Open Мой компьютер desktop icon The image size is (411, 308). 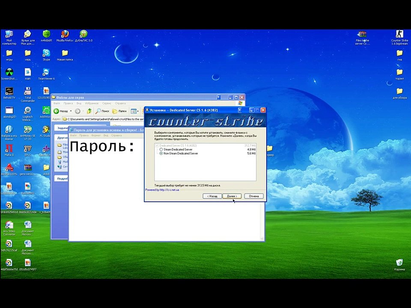click(x=9, y=37)
